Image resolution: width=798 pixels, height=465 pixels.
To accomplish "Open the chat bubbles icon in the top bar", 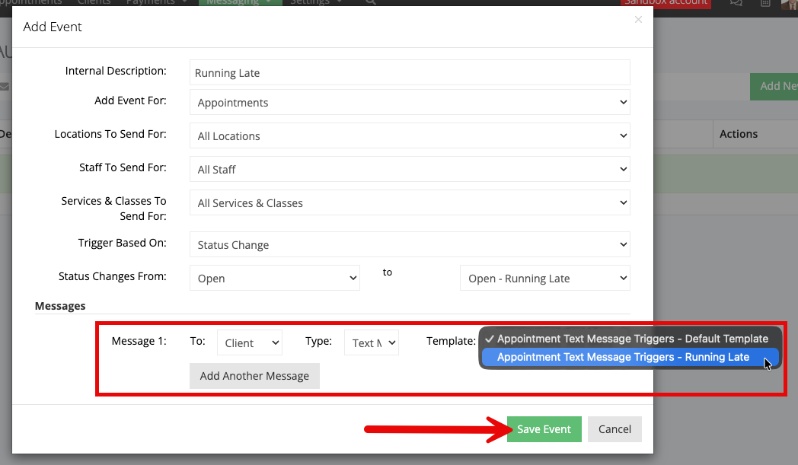I will coord(736,2).
